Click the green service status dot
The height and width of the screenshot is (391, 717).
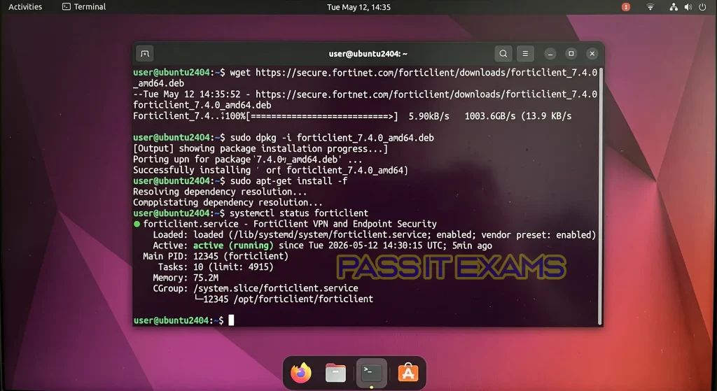(x=137, y=225)
